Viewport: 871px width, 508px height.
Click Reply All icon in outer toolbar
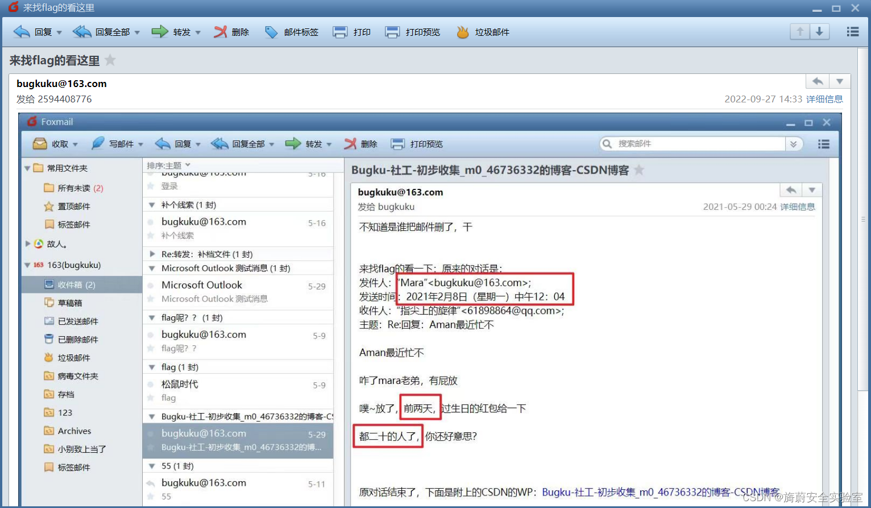click(x=82, y=32)
